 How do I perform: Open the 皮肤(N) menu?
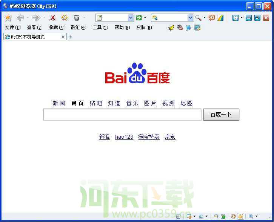pyautogui.click(x=144, y=28)
